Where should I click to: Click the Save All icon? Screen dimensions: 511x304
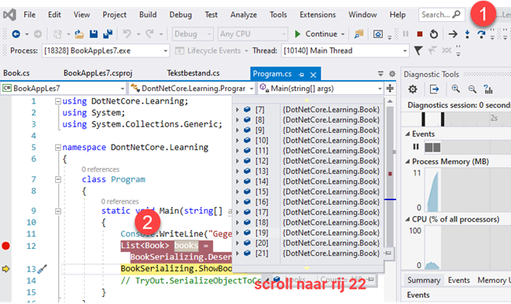coord(108,34)
